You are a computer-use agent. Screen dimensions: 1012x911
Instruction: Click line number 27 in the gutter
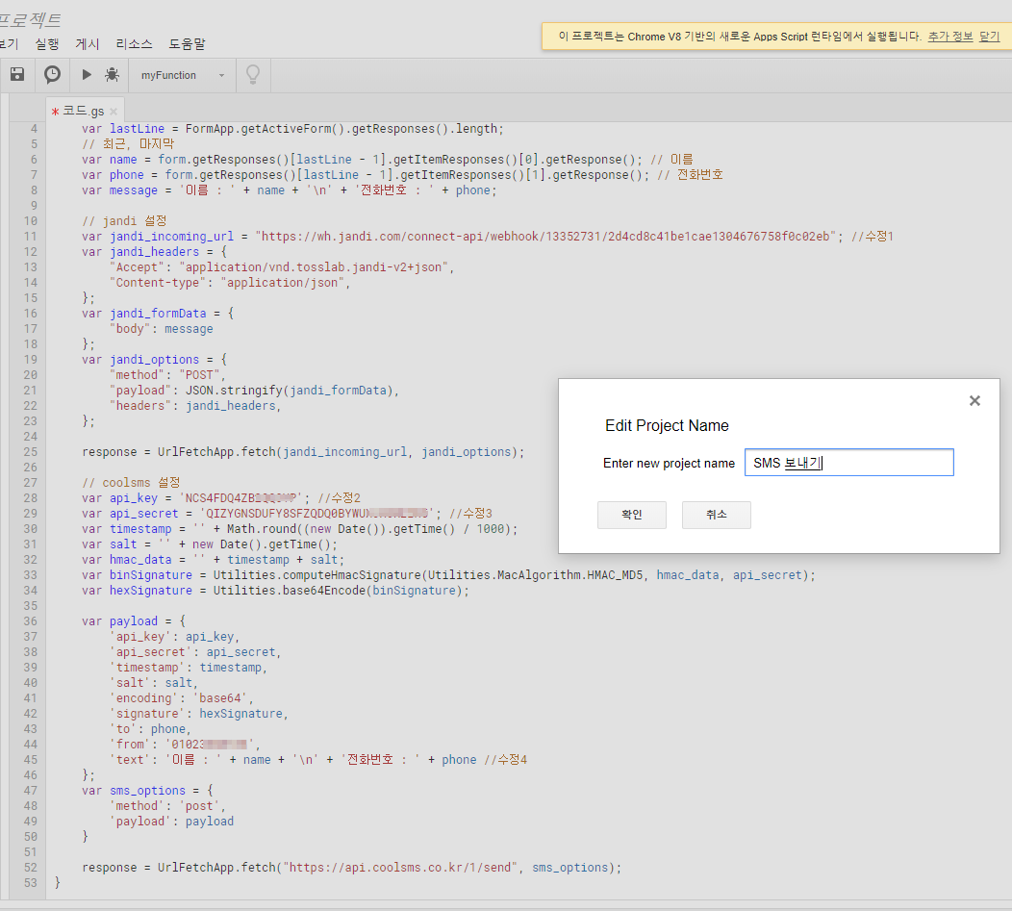pyautogui.click(x=29, y=483)
